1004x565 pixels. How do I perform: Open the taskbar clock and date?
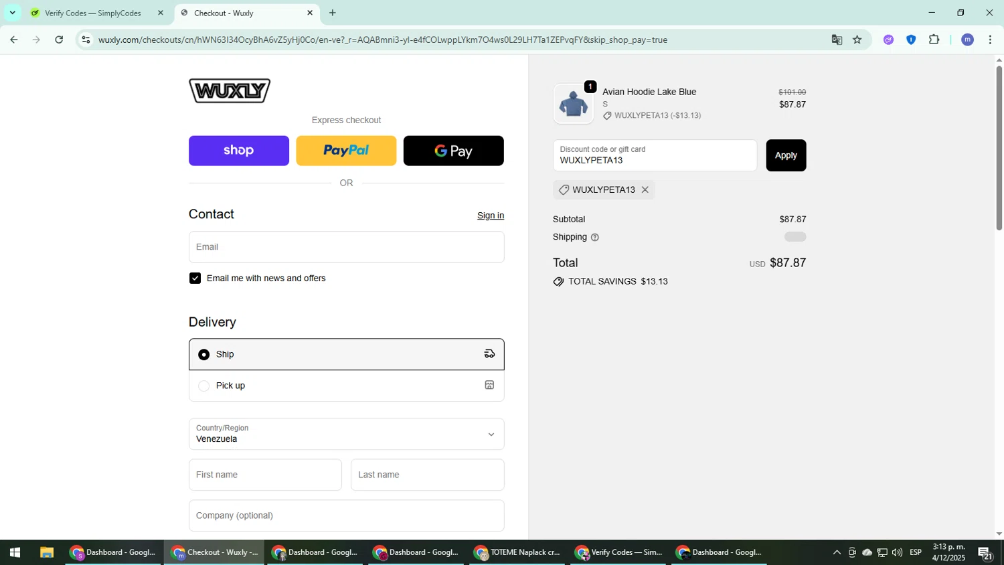948,552
